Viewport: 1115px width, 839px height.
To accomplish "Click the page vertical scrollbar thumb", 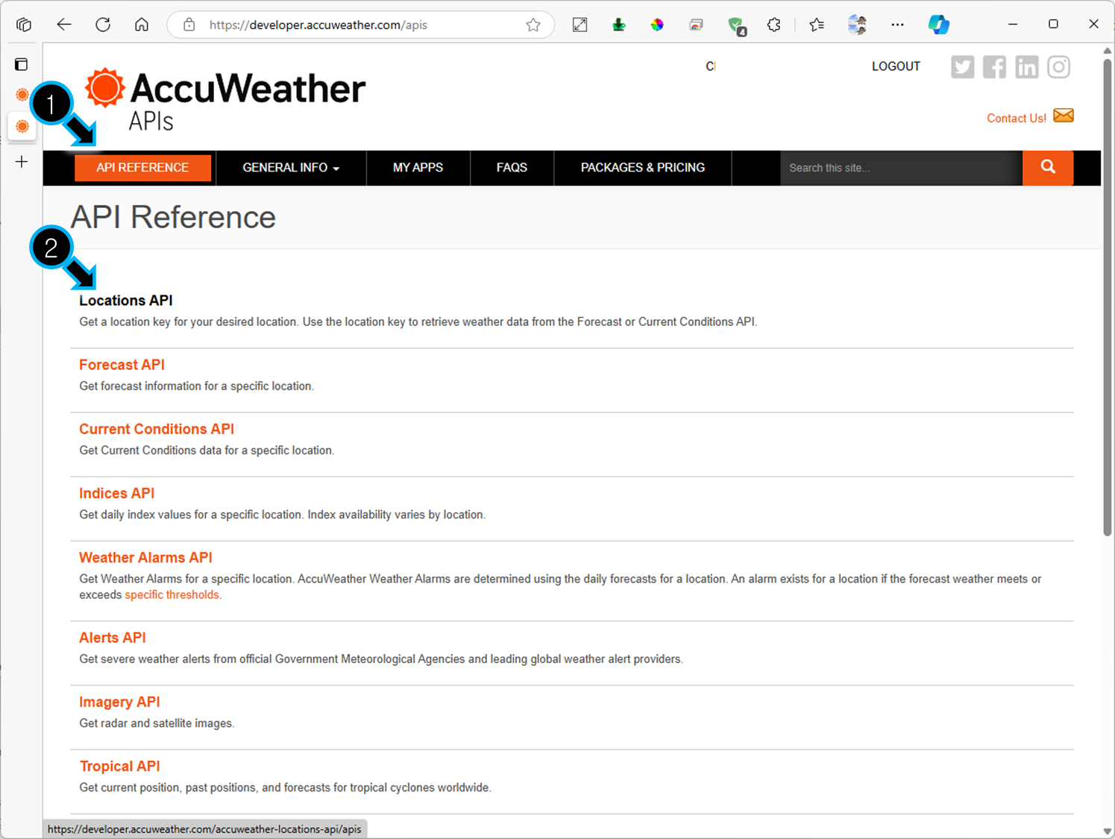I will [x=1108, y=297].
